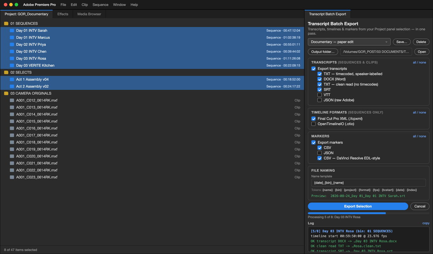Click Markers all / none link
The image size is (433, 254).
point(419,136)
